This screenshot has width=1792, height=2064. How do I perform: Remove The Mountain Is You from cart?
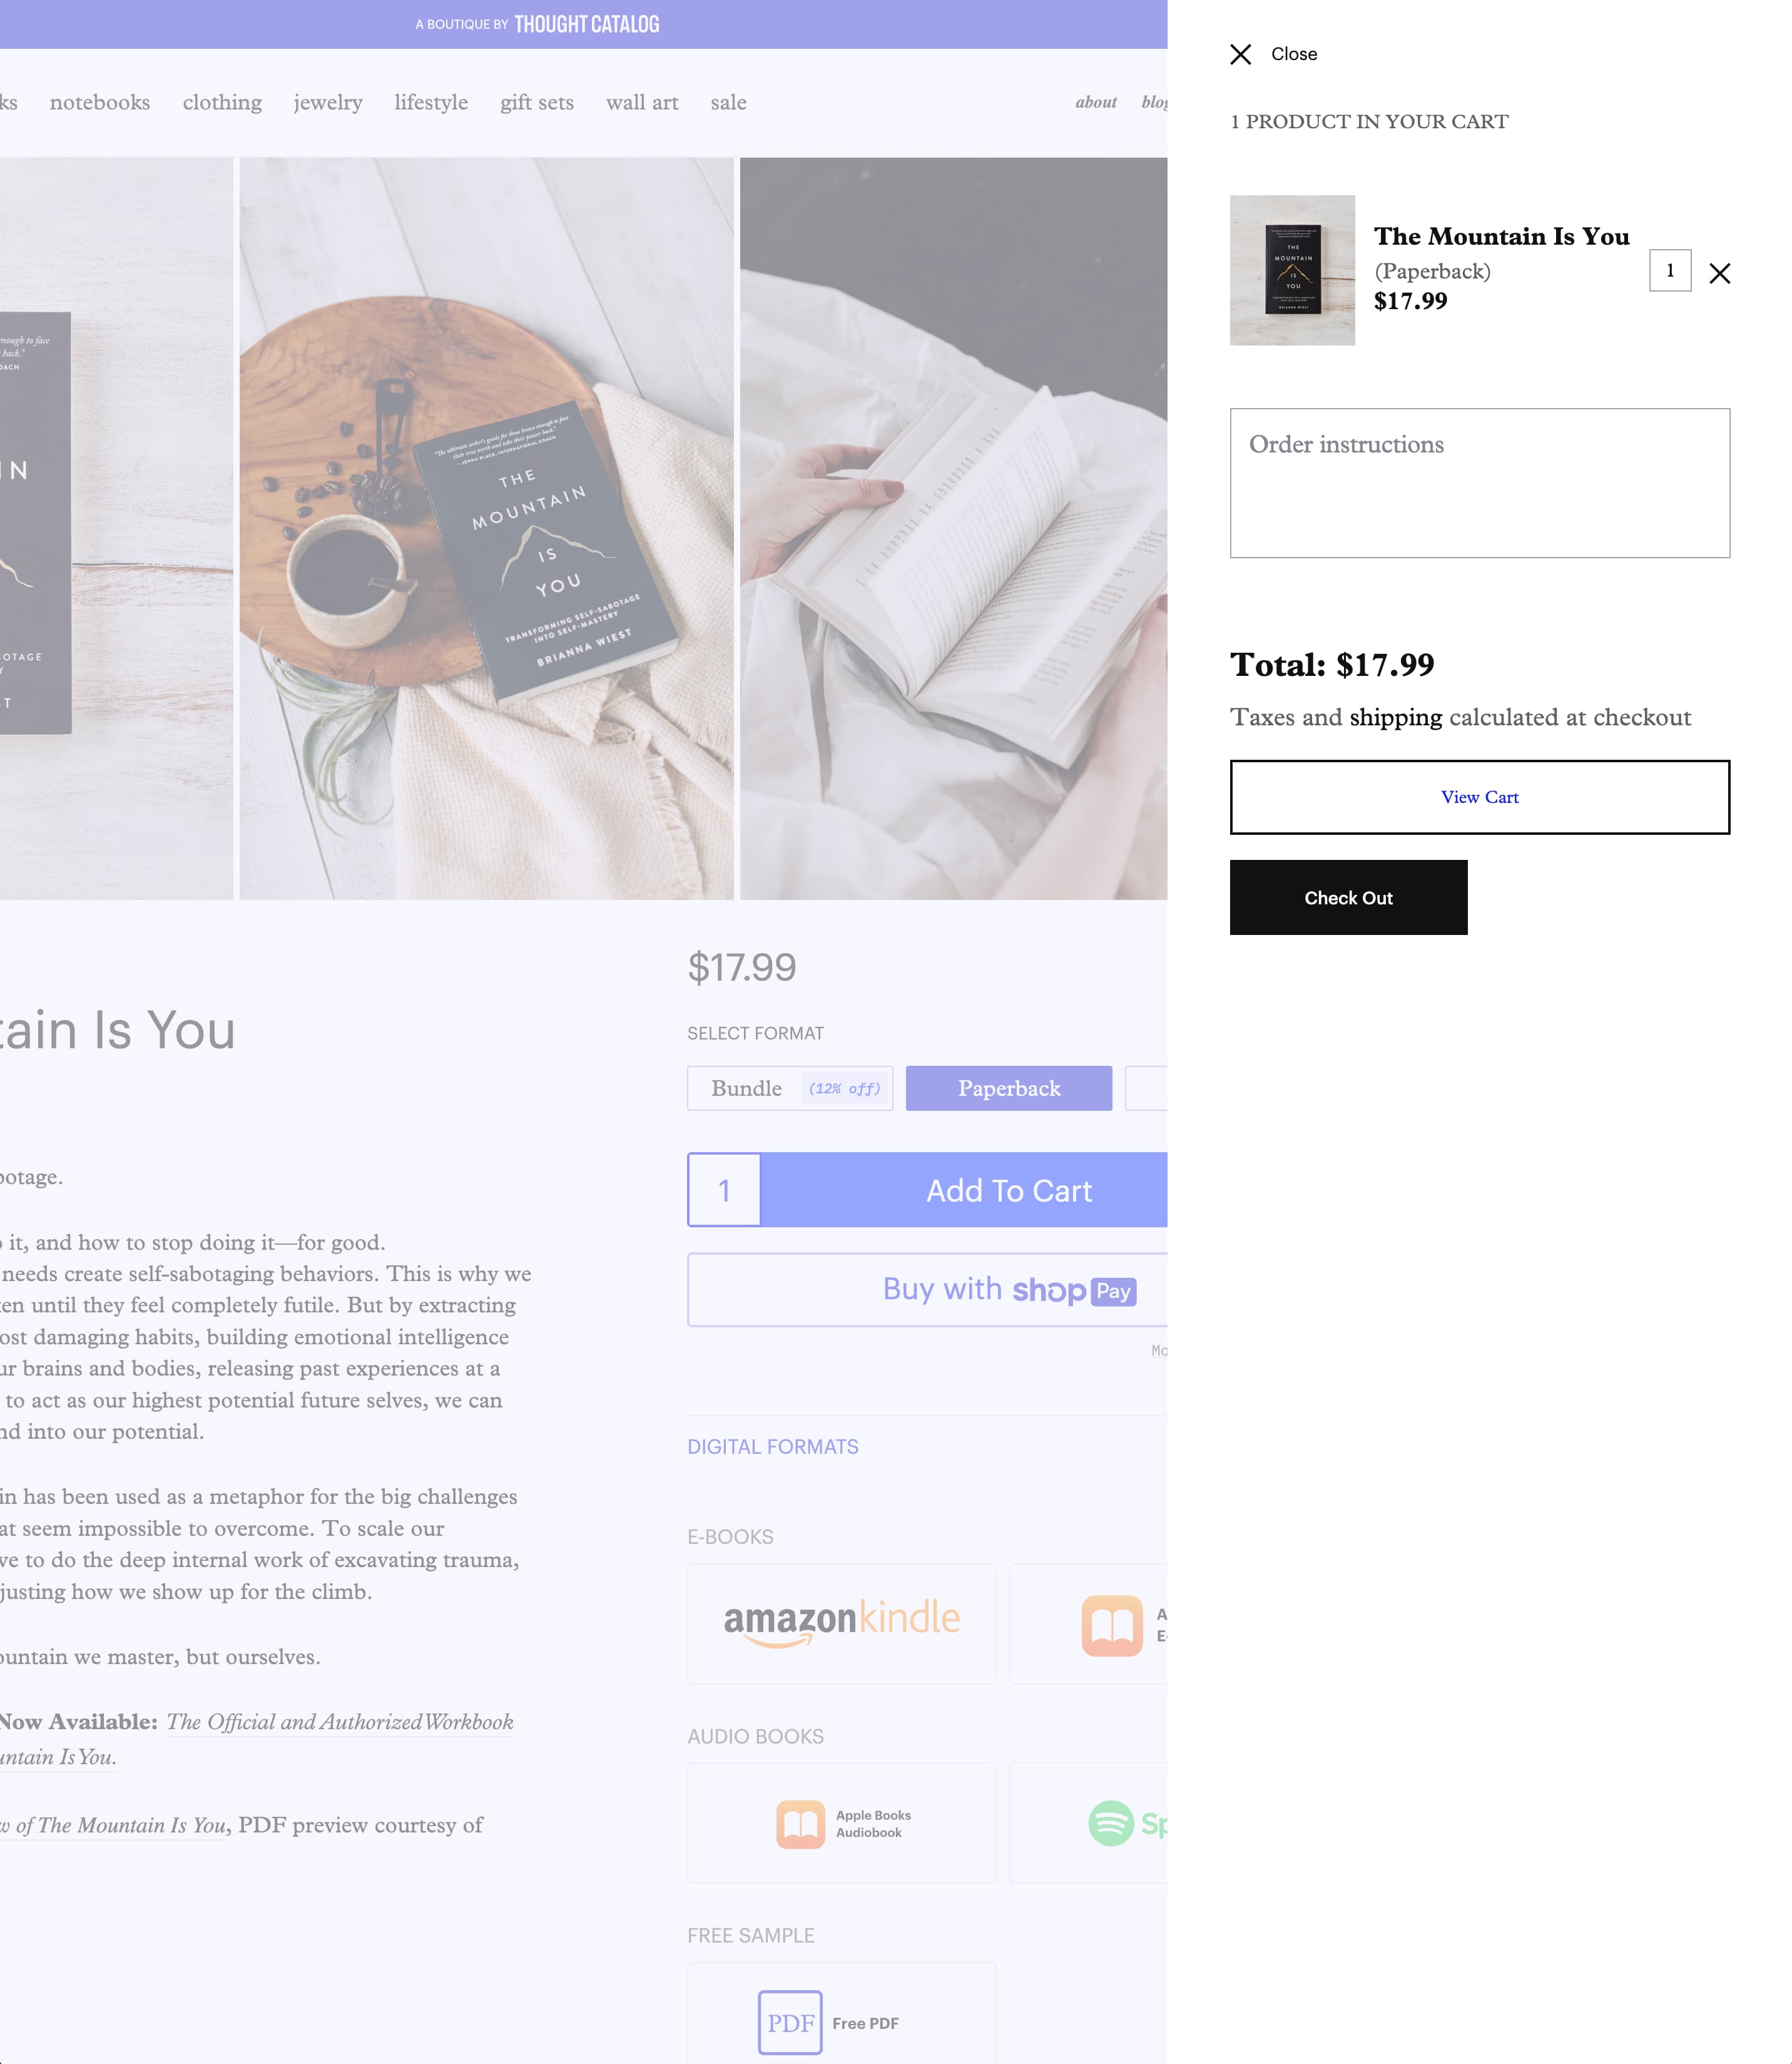(x=1719, y=273)
